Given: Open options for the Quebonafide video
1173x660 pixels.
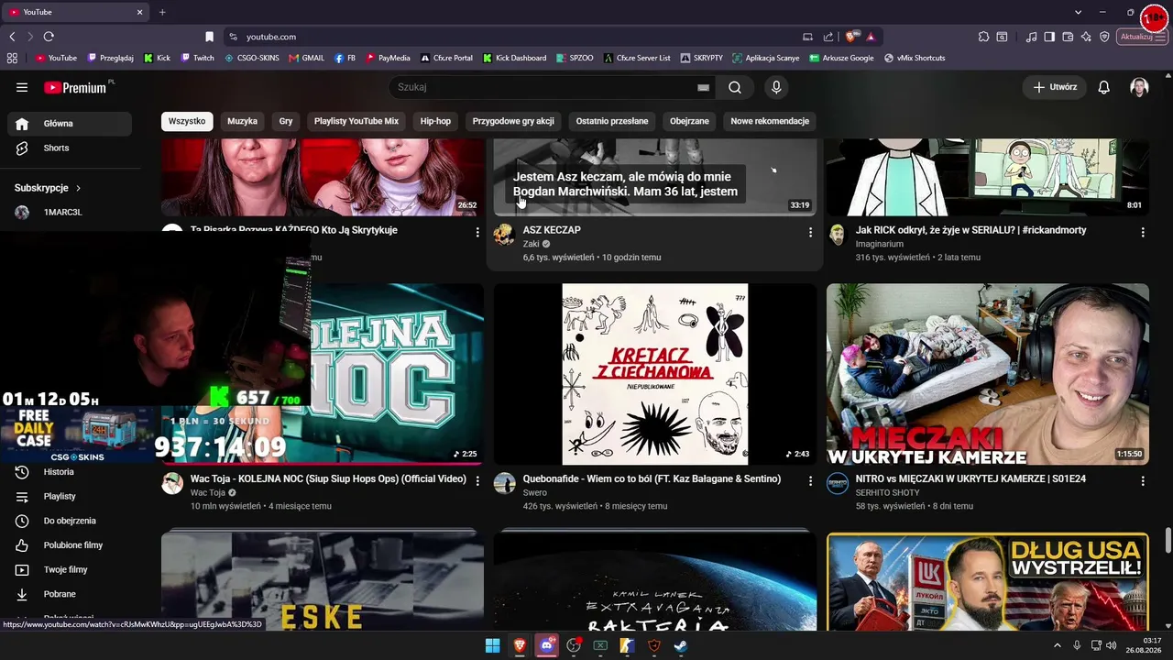Looking at the screenshot, I should tap(810, 481).
